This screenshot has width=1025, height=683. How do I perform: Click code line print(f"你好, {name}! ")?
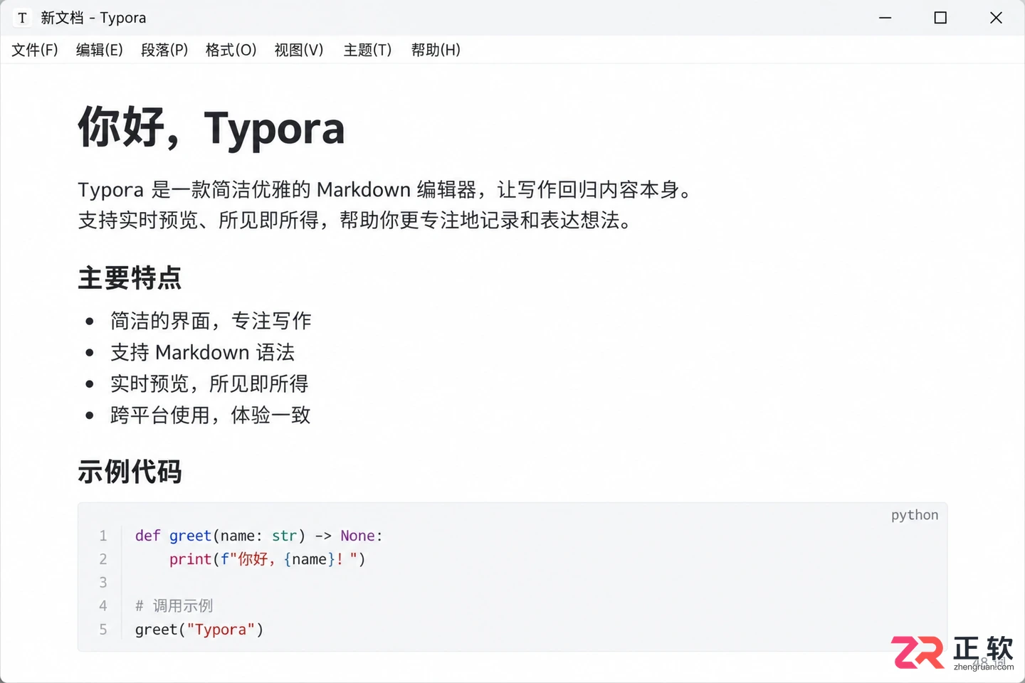point(268,559)
